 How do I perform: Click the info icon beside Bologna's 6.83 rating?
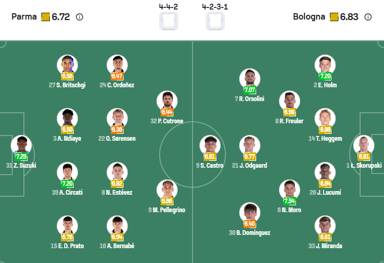tap(369, 17)
